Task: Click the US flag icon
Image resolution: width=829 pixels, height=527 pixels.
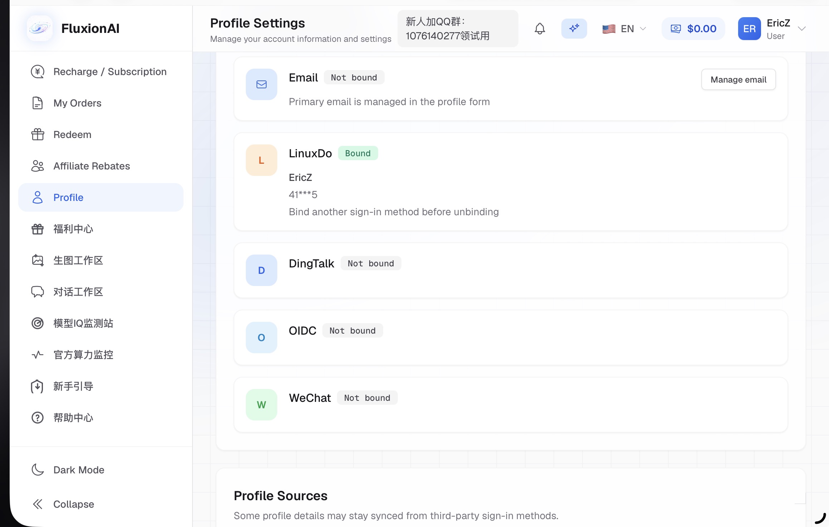Action: click(609, 29)
